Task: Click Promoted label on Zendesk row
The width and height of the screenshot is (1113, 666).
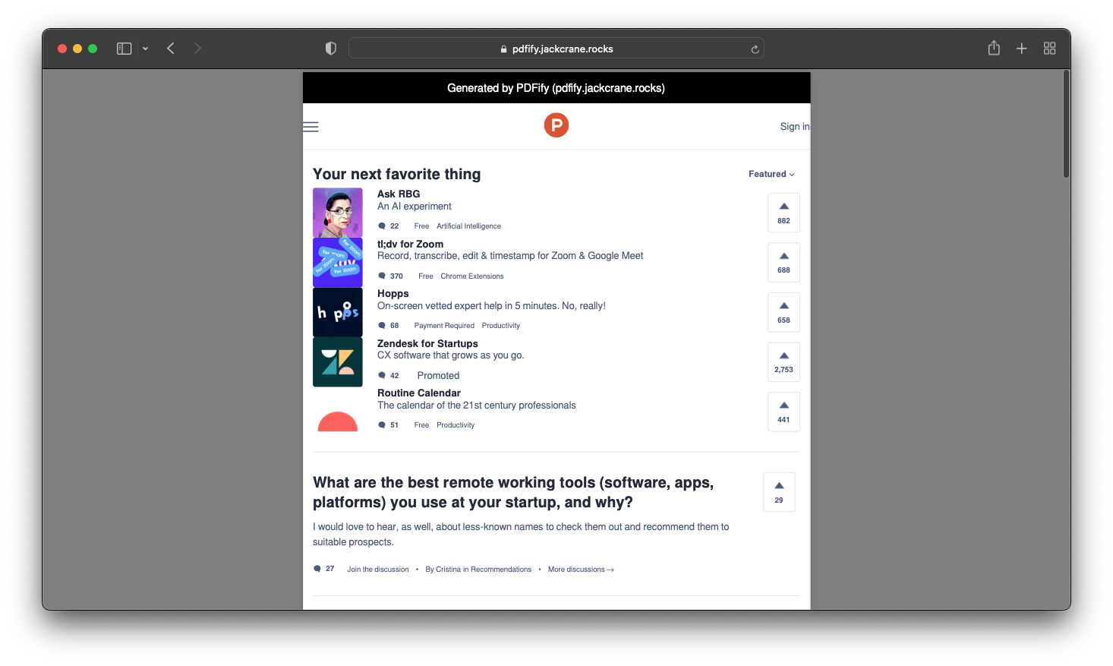Action: 438,376
